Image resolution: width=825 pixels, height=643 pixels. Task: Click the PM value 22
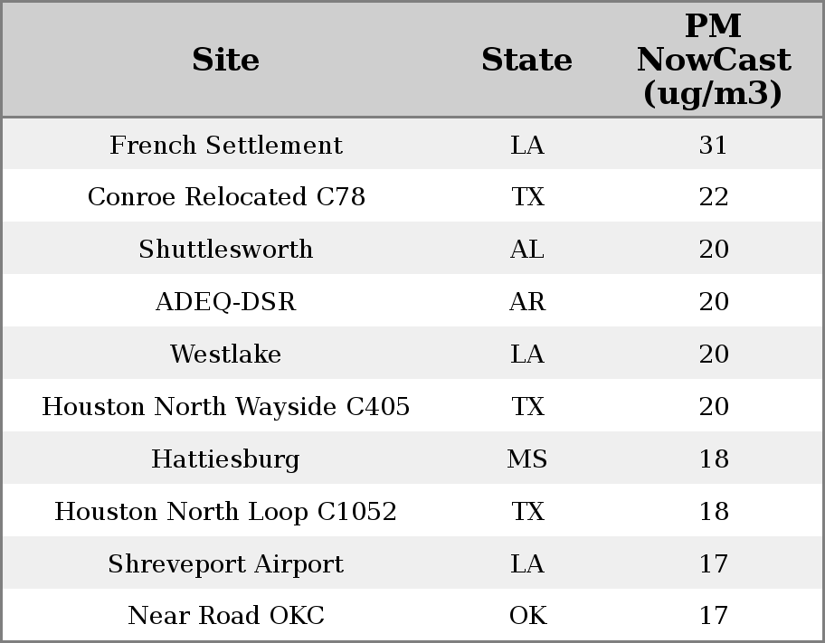pos(713,197)
